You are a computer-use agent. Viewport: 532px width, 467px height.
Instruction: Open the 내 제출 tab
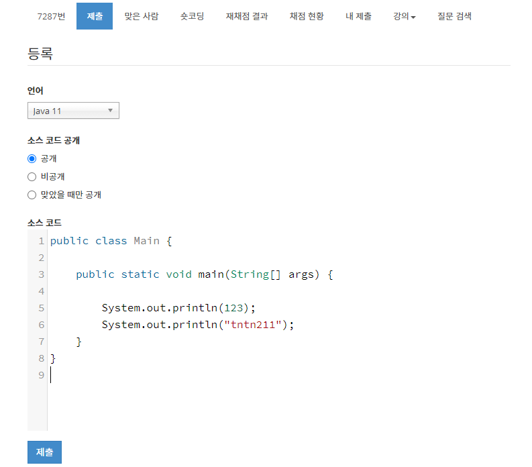tap(359, 16)
